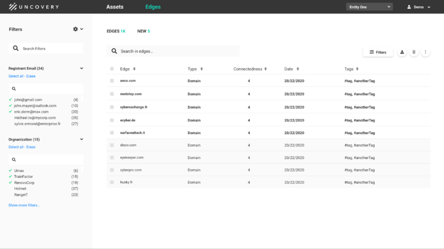Click the Registrant Email search magnifier icon
The width and height of the screenshot is (444, 249).
(x=14, y=88)
